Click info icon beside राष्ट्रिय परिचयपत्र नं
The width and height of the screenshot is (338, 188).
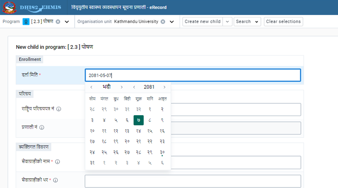tap(59, 109)
